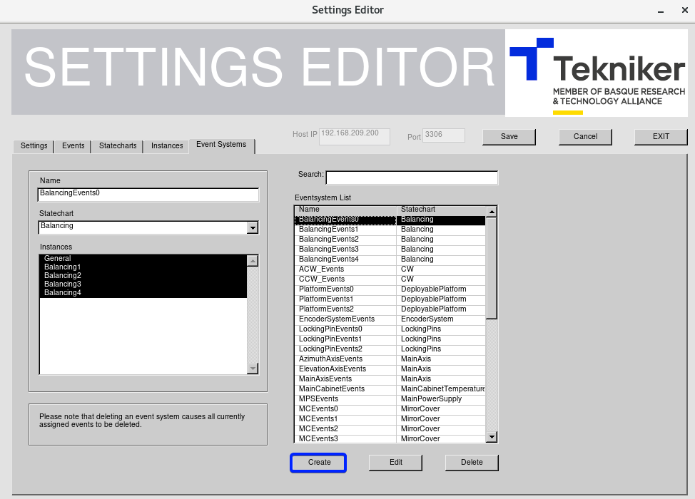Select the EncoderSystemEvents row
Viewport: 695px width, 499px height.
[390, 319]
